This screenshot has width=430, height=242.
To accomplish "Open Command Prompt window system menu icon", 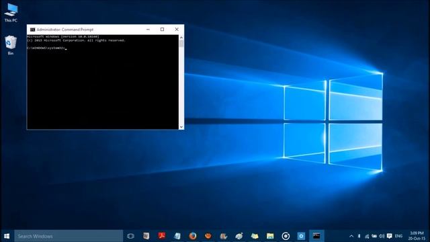I will coord(32,30).
